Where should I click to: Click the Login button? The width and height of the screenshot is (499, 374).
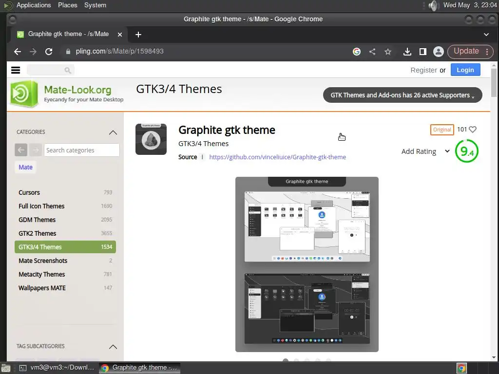pyautogui.click(x=465, y=70)
